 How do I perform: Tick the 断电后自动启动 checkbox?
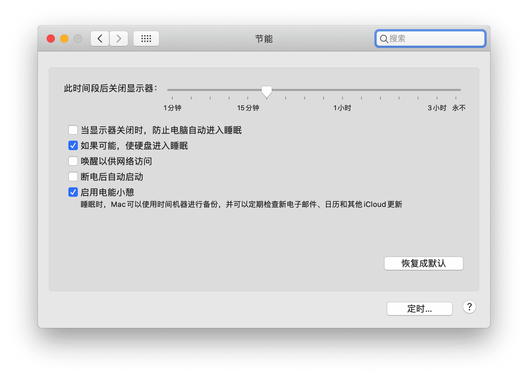(73, 176)
